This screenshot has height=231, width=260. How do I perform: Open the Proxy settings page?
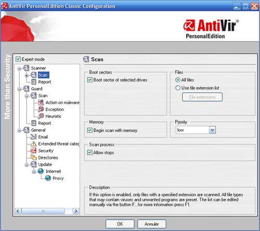58,178
